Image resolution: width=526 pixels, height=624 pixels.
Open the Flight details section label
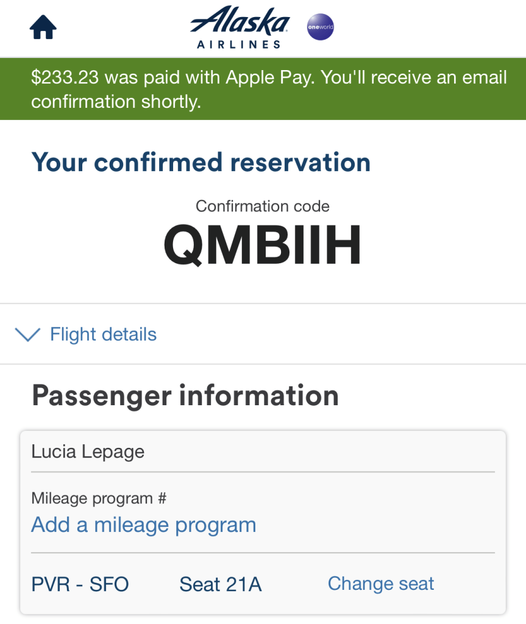pos(103,334)
